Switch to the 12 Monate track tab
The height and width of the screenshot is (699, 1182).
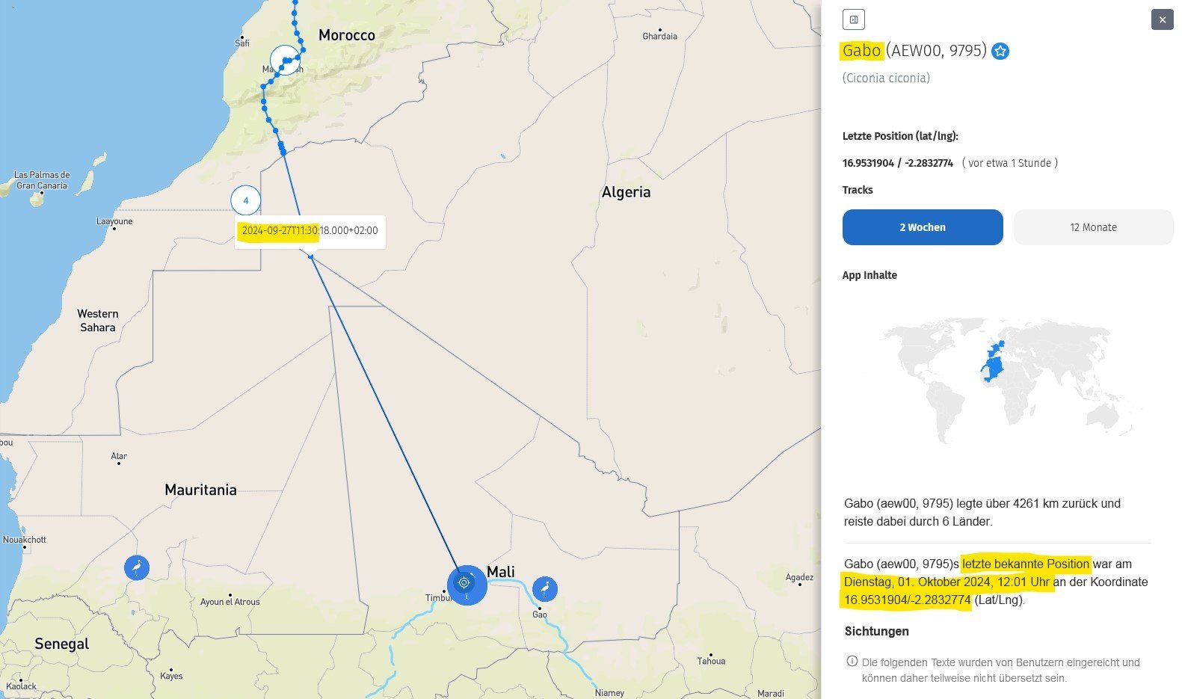[x=1093, y=227]
